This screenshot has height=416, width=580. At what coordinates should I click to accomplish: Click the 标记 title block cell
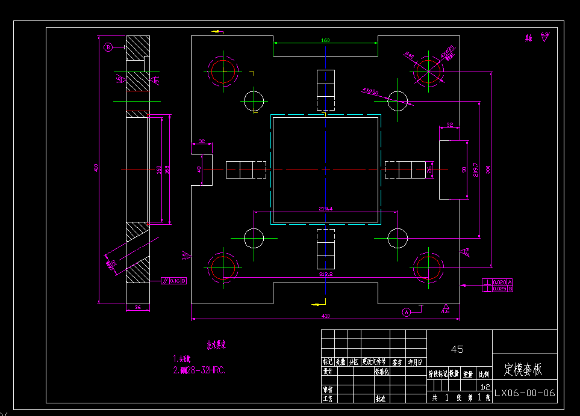click(x=328, y=362)
